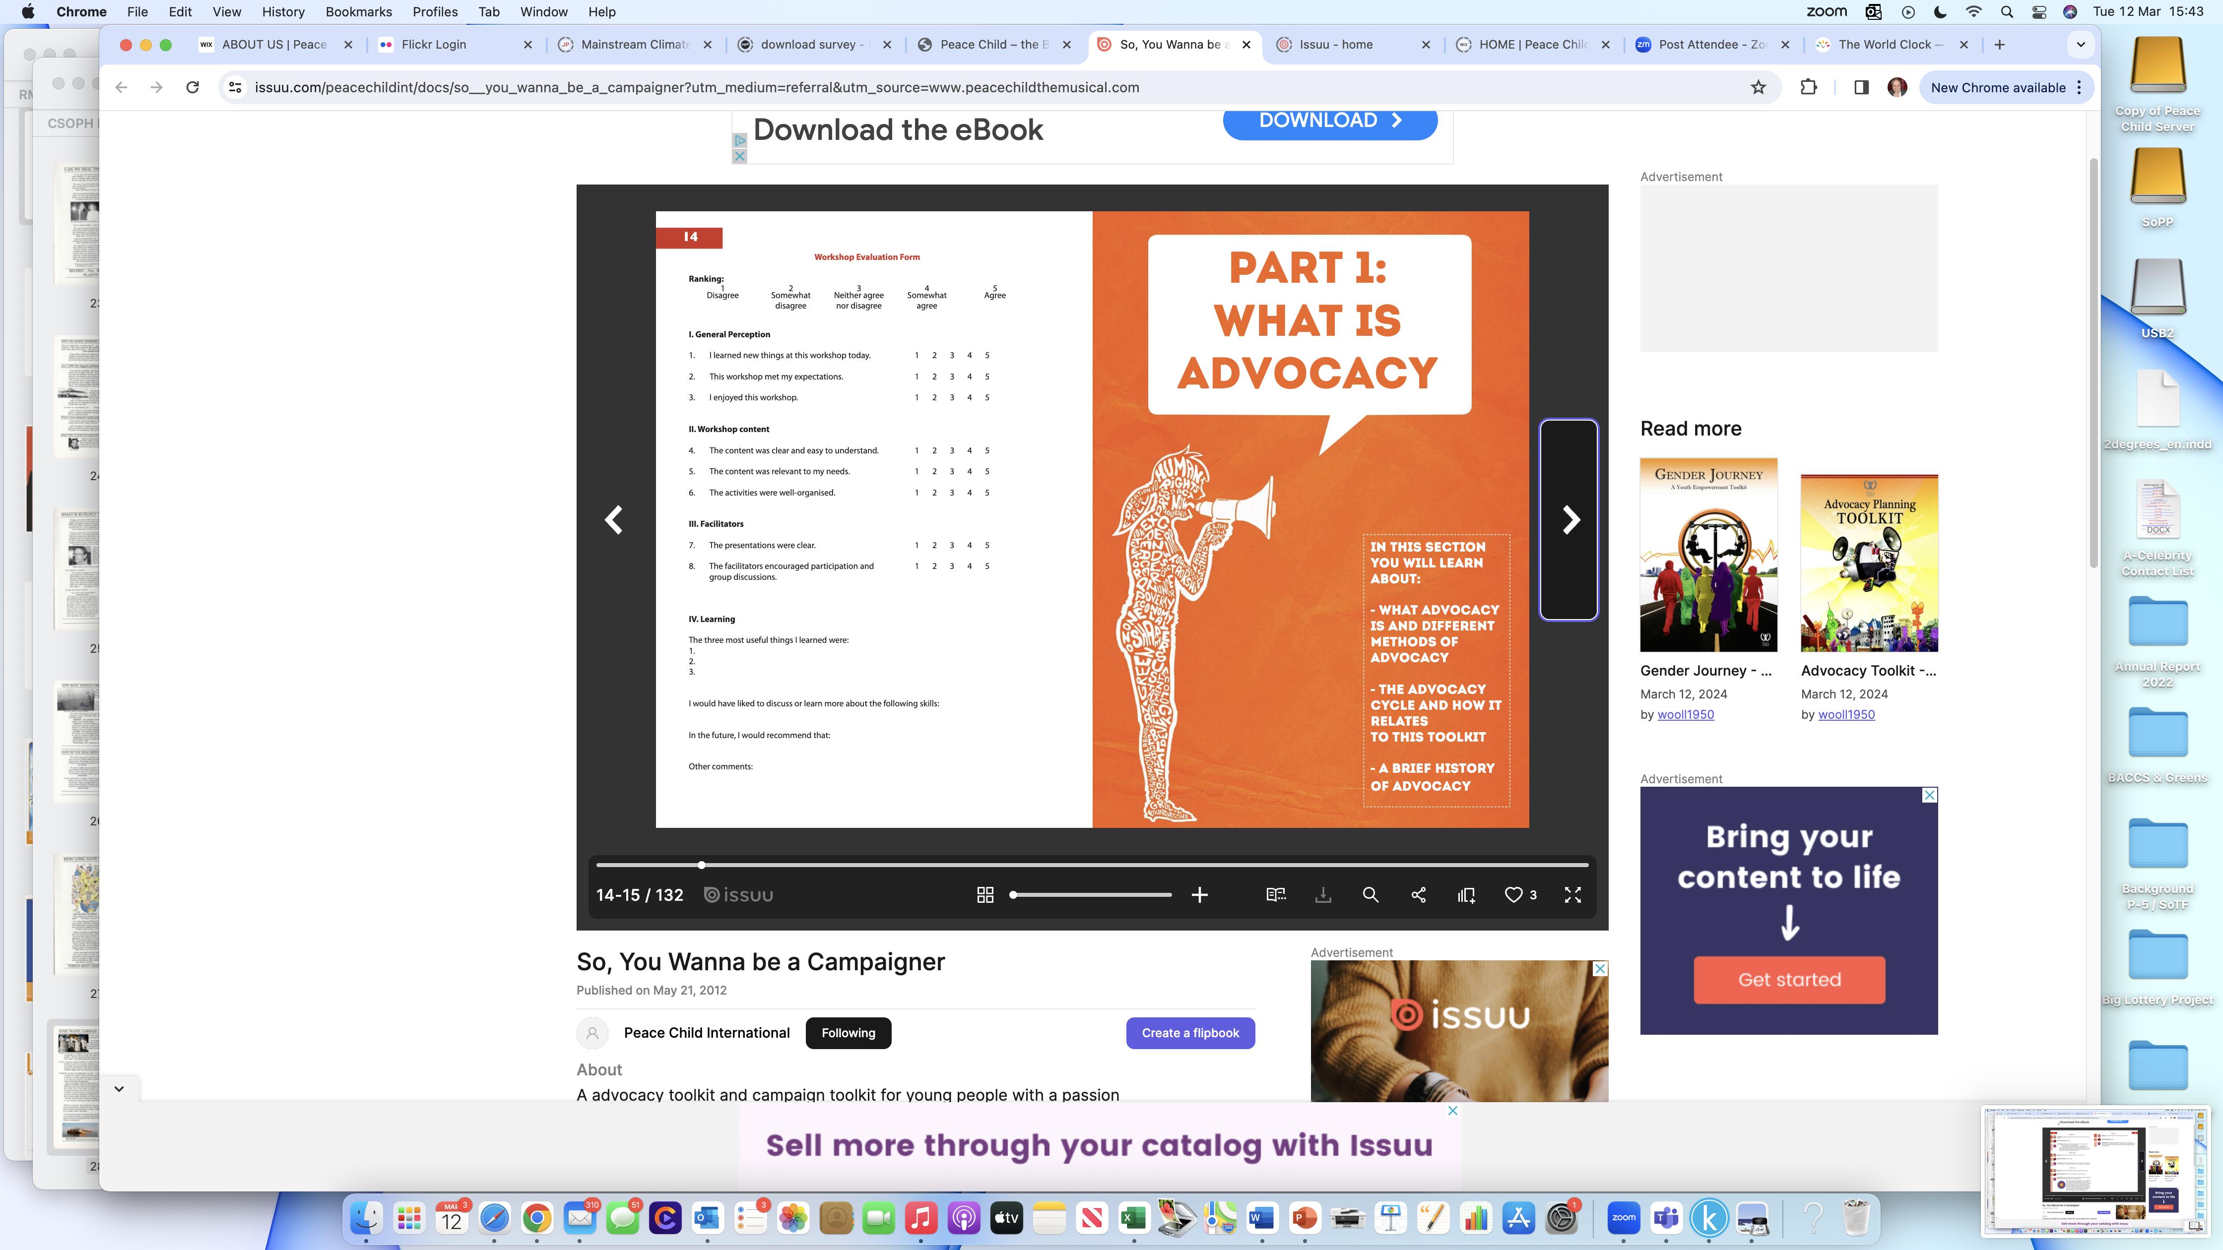This screenshot has width=2223, height=1250.
Task: Click the search magnifier in the viewer
Action: click(x=1371, y=894)
